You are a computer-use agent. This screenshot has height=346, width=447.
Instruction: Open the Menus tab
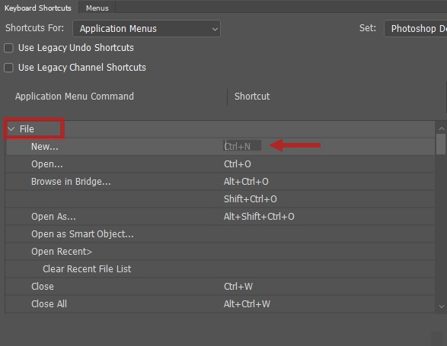[97, 8]
